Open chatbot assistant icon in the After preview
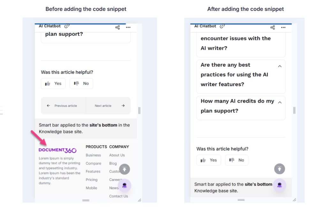 tap(279, 185)
